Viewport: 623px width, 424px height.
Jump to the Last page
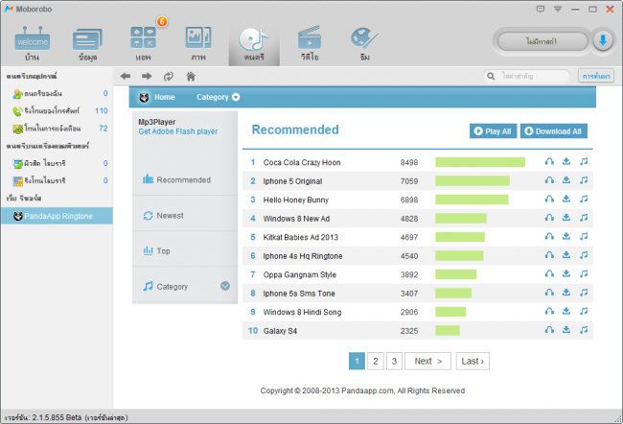473,361
